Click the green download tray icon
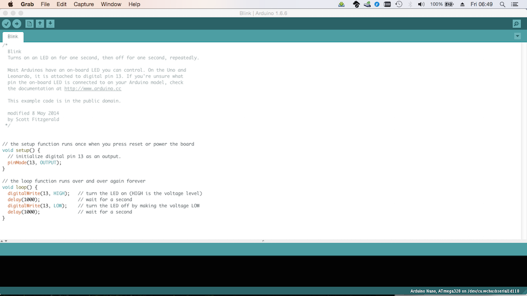This screenshot has width=527, height=296. point(341,4)
